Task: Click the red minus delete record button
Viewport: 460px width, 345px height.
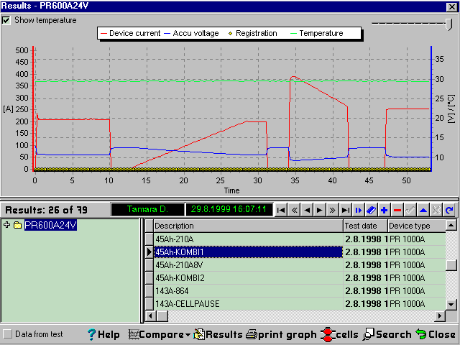Action: [397, 210]
